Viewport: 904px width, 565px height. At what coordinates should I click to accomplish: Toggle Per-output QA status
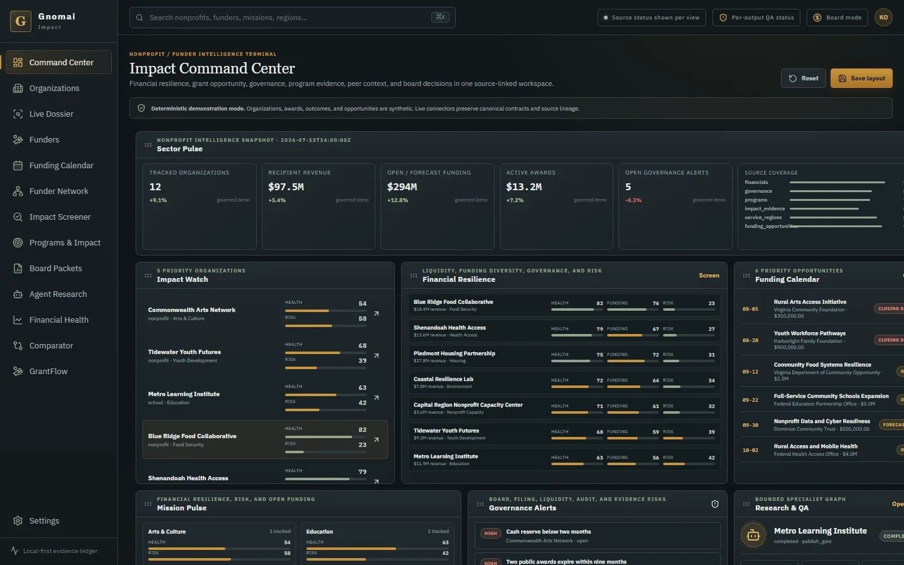[x=756, y=18]
